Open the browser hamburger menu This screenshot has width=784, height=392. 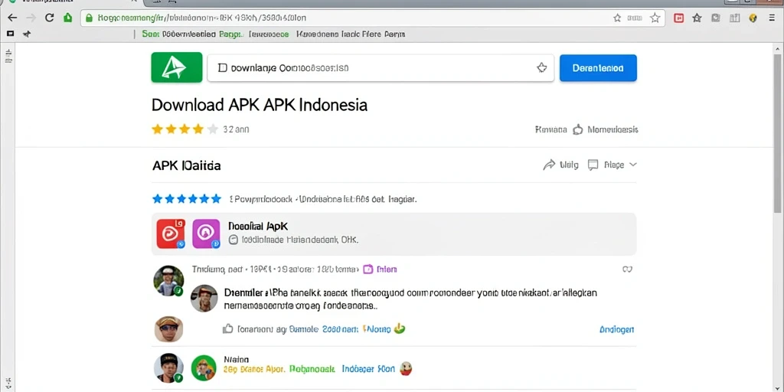click(772, 18)
